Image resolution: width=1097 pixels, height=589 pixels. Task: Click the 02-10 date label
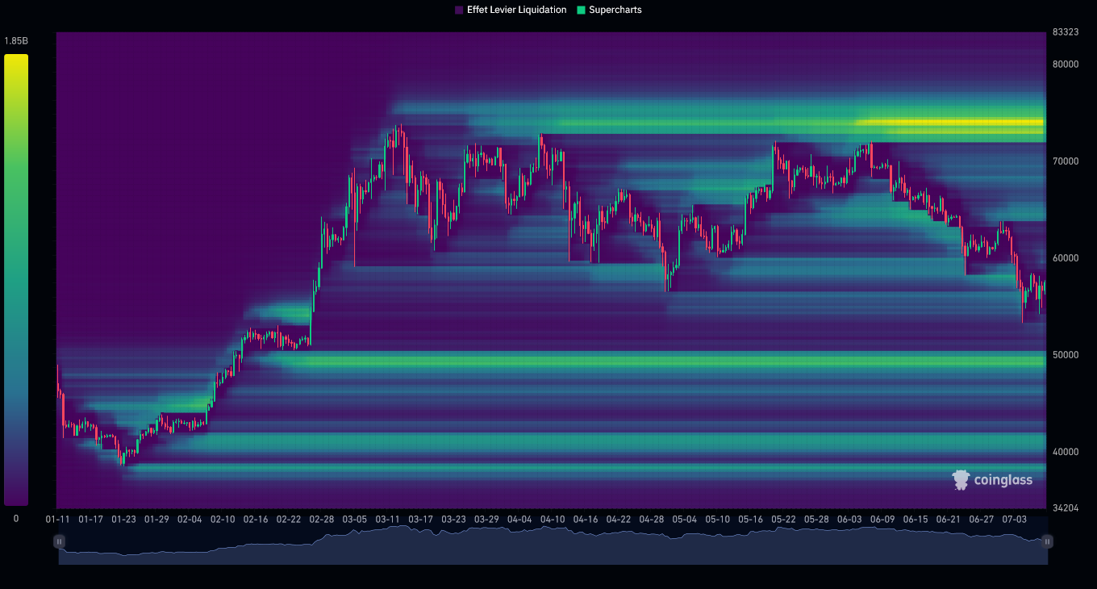(x=223, y=520)
